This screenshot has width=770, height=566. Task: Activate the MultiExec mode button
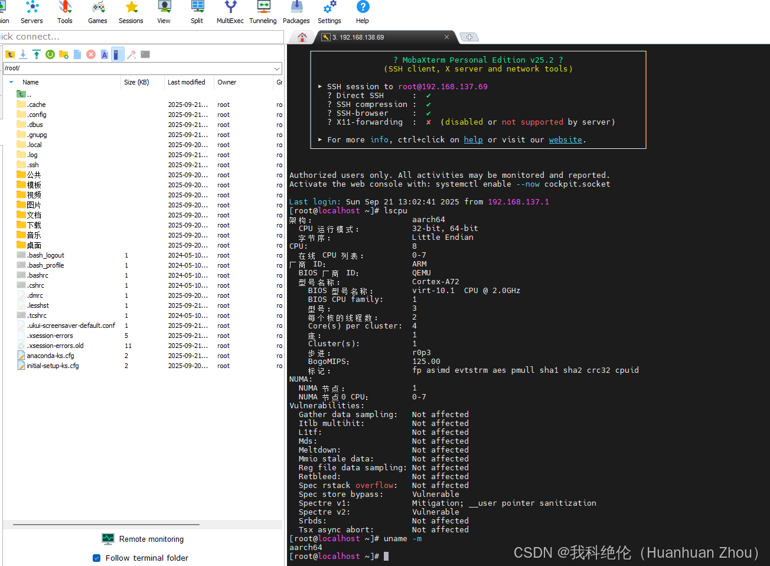230,12
